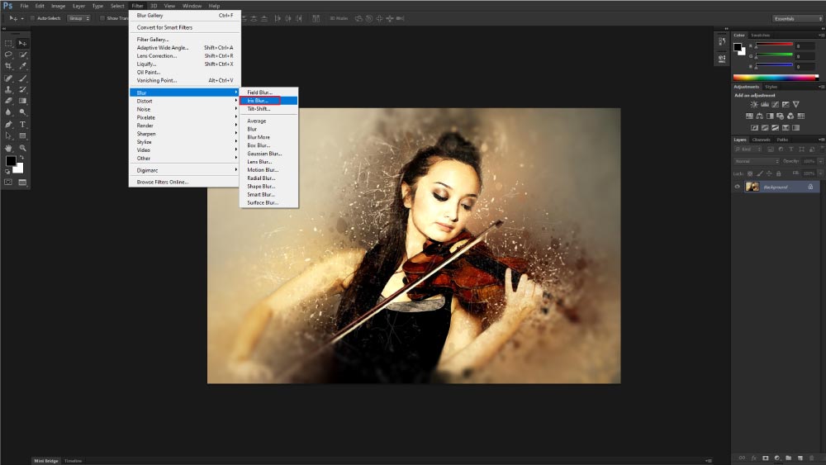The width and height of the screenshot is (826, 465).
Task: Select the Dodge tool
Action: tap(22, 112)
